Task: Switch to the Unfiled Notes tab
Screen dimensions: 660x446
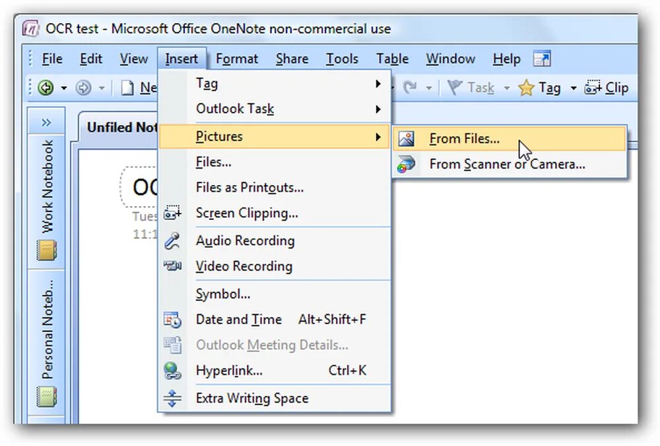Action: [121, 127]
